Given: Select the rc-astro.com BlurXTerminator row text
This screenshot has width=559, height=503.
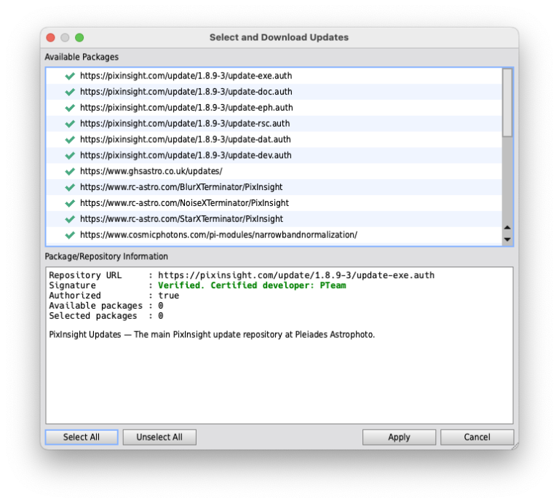Looking at the screenshot, I should (181, 187).
